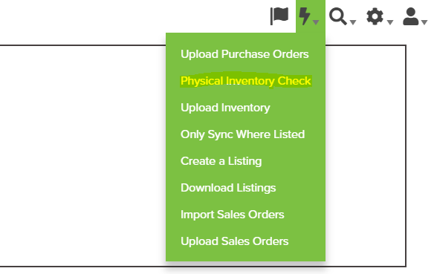
Task: Click the flag notifications icon
Action: 279,16
